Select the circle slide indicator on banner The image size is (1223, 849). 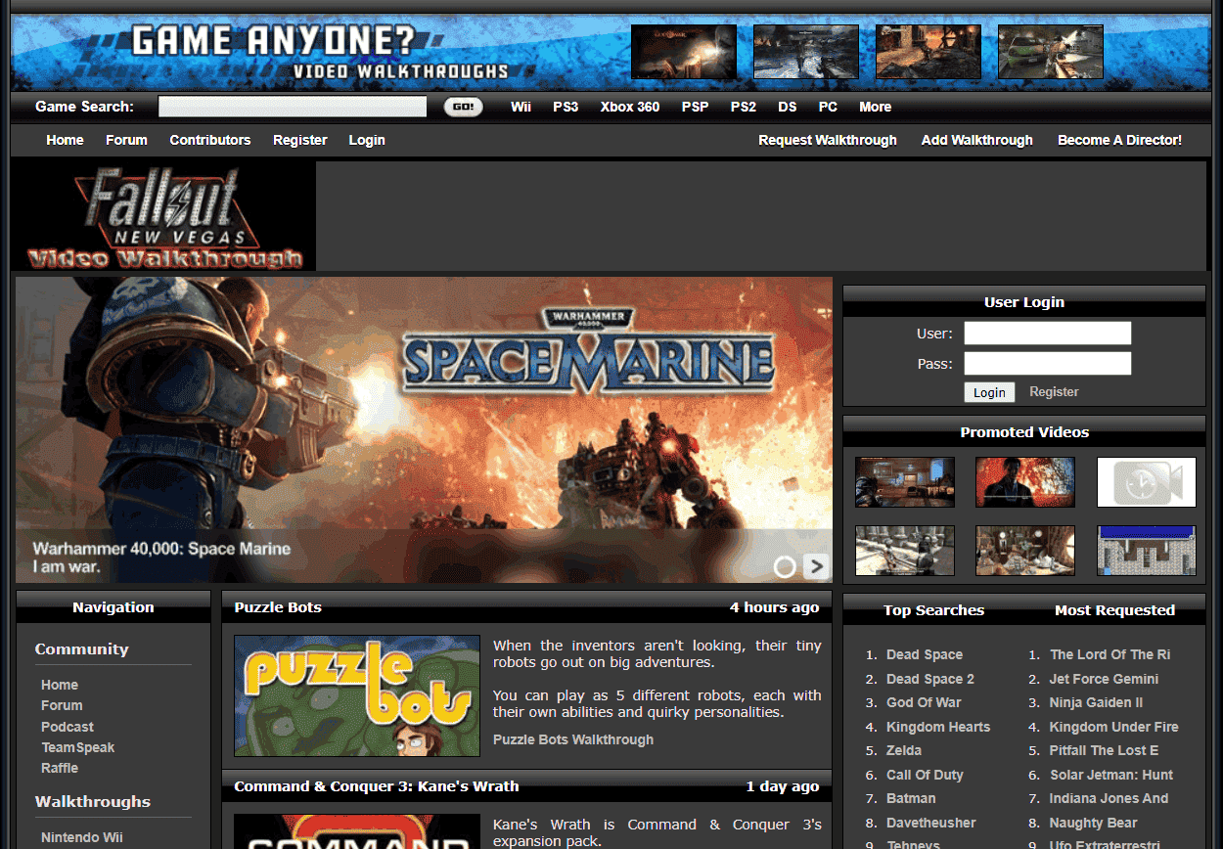click(x=785, y=566)
